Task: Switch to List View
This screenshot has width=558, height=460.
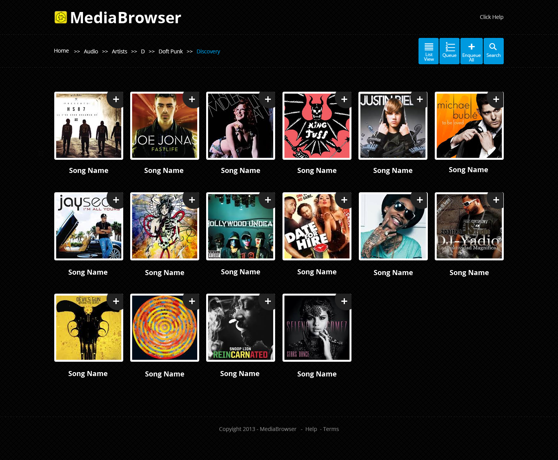Action: point(429,51)
